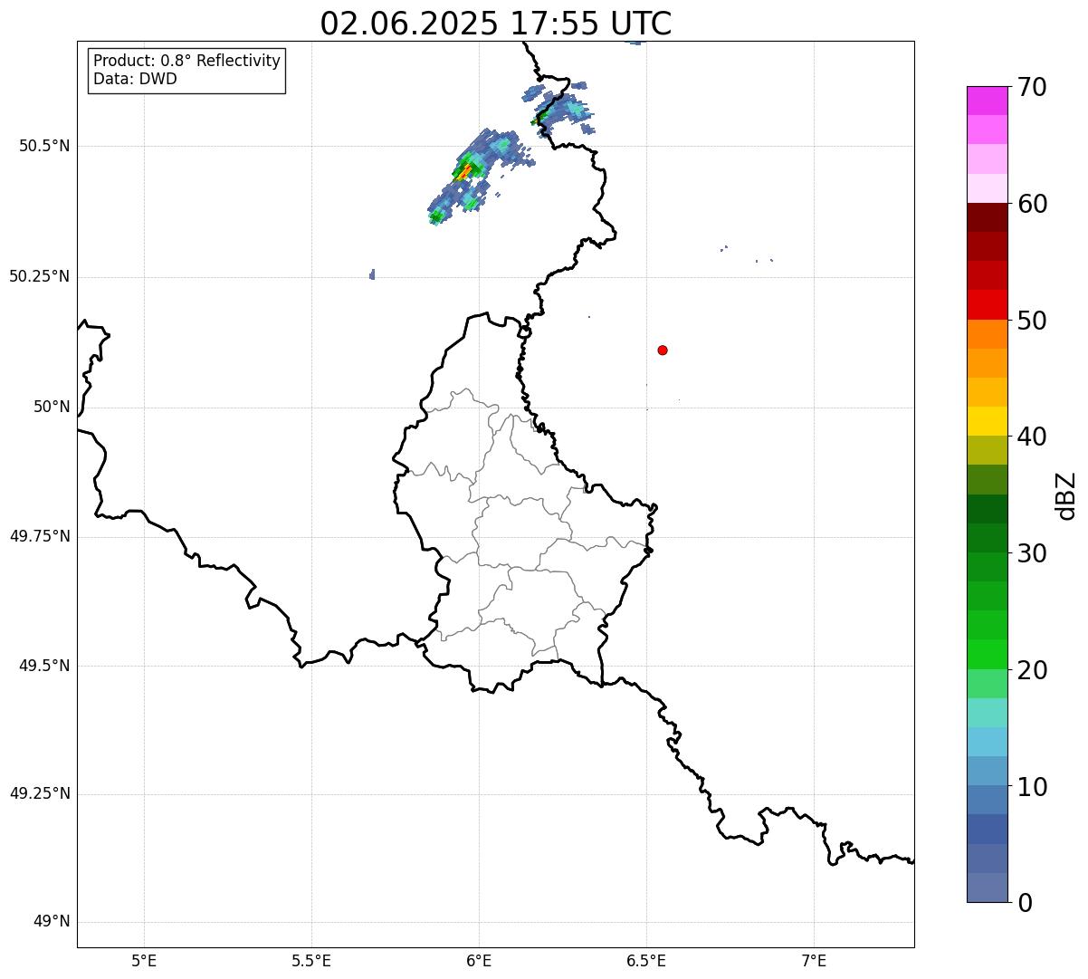This screenshot has height=979, width=1088.
Task: Click the 7°E longitude axis label
Action: click(815, 960)
